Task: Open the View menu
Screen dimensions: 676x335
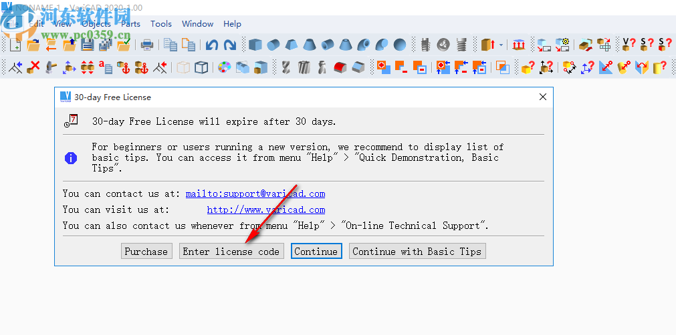Action: click(62, 24)
